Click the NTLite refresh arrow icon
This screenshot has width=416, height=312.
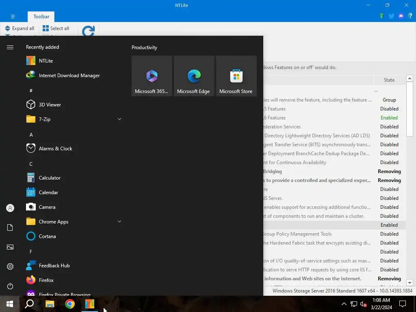[88, 30]
